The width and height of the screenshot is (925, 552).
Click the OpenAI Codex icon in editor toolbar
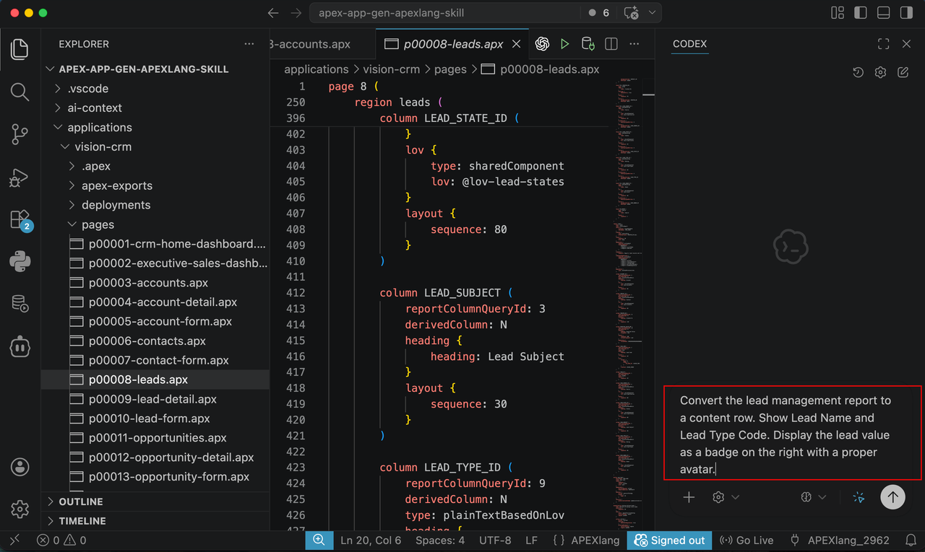click(542, 44)
